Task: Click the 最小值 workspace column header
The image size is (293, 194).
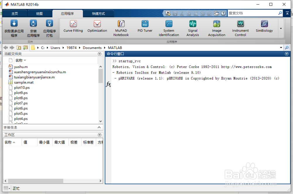Action: coord(44,142)
